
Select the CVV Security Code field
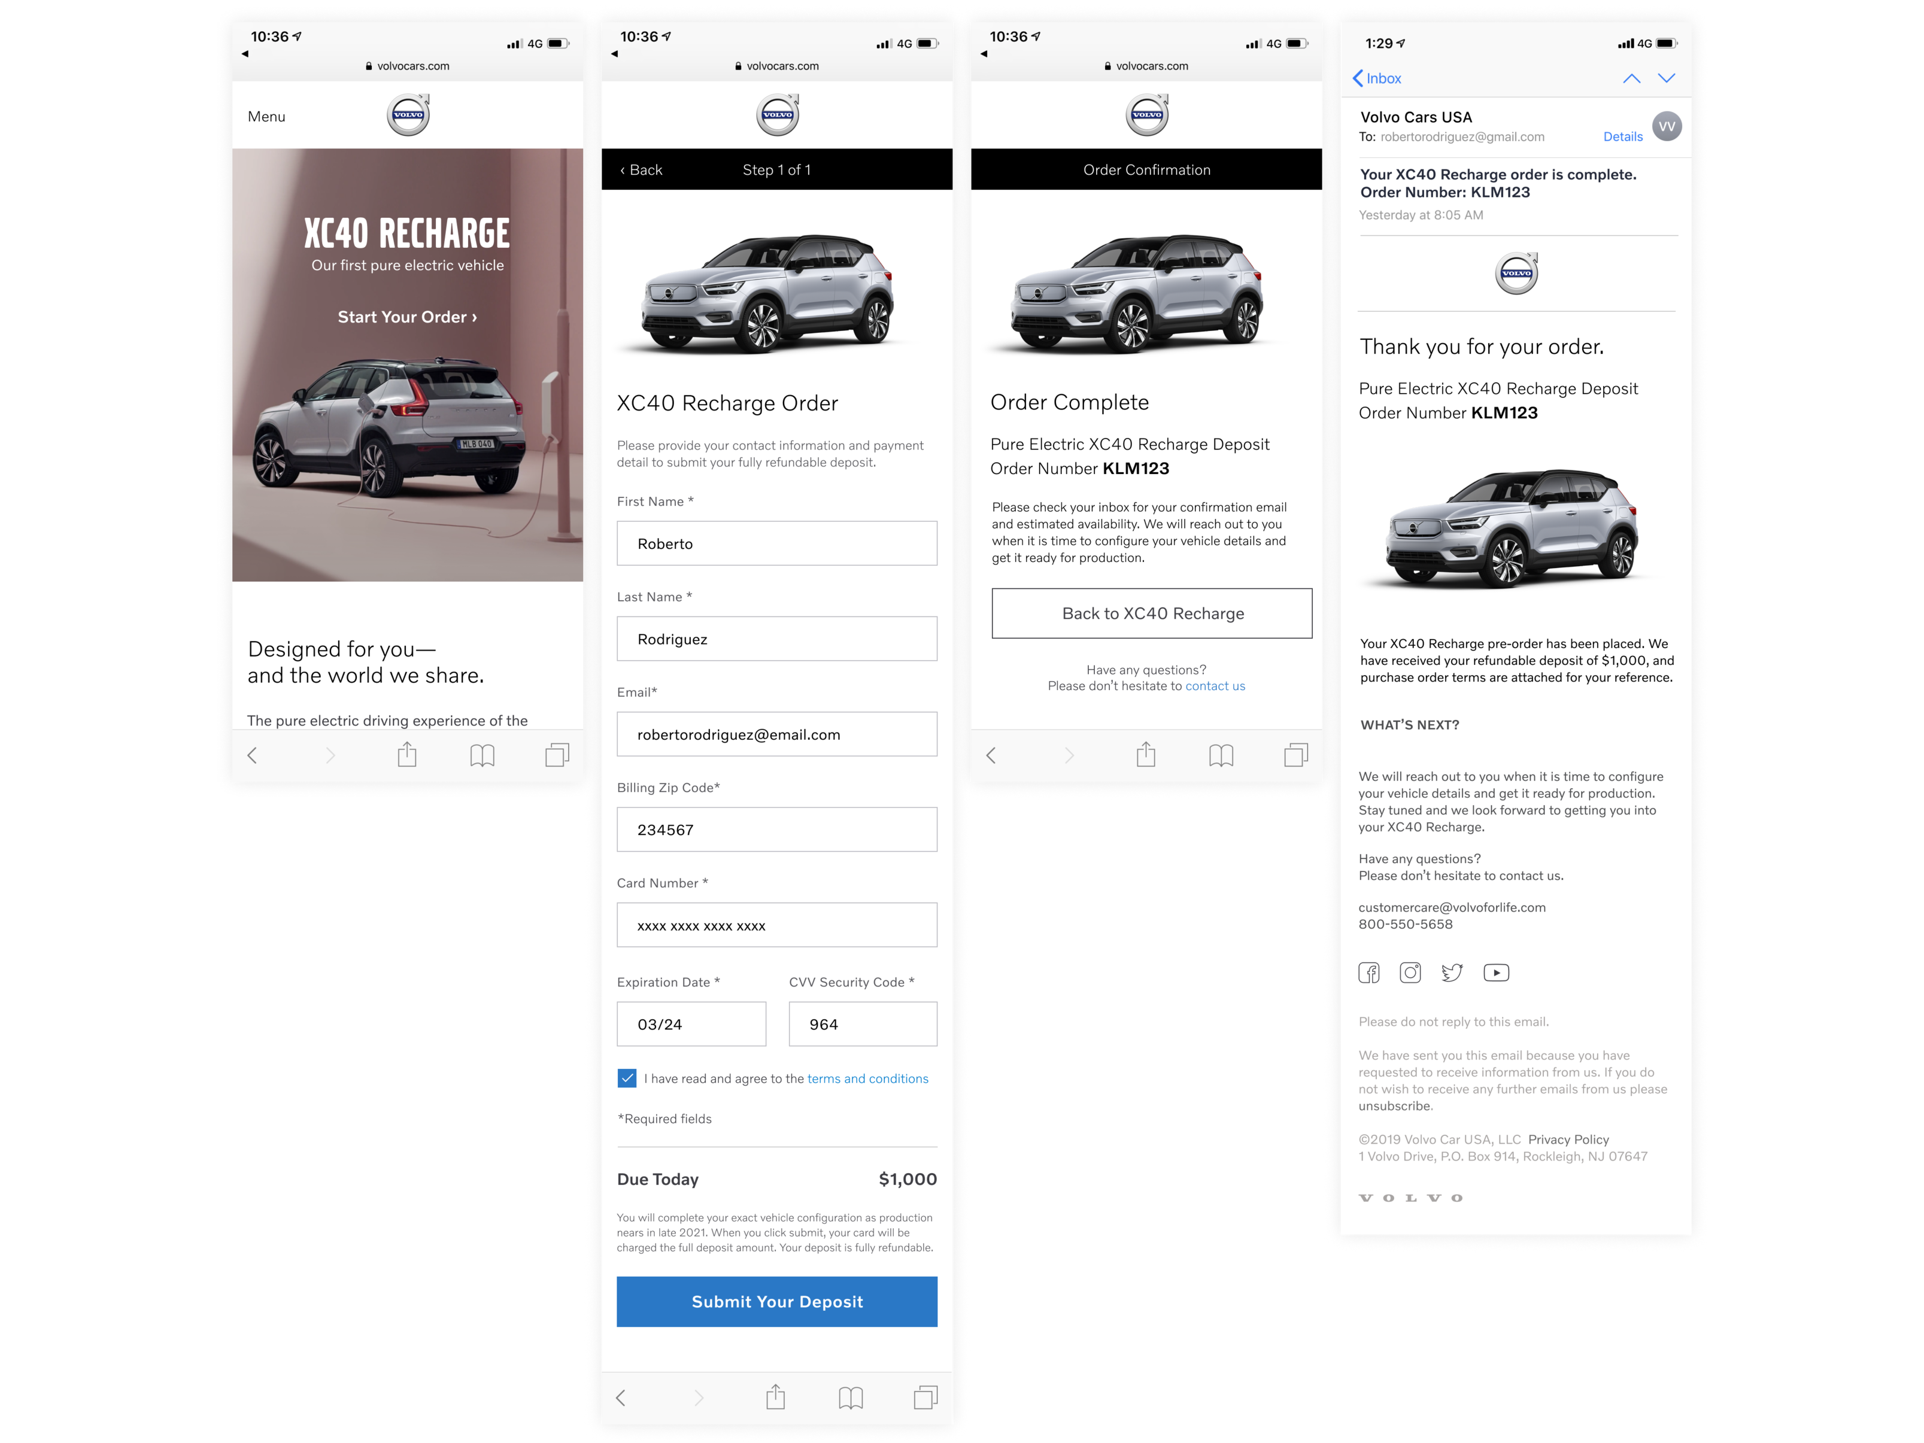(x=863, y=1025)
